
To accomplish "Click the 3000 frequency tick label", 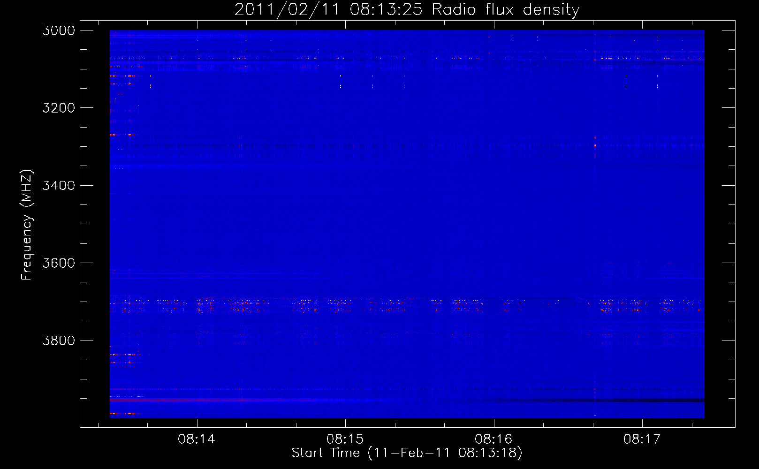I will click(x=59, y=30).
